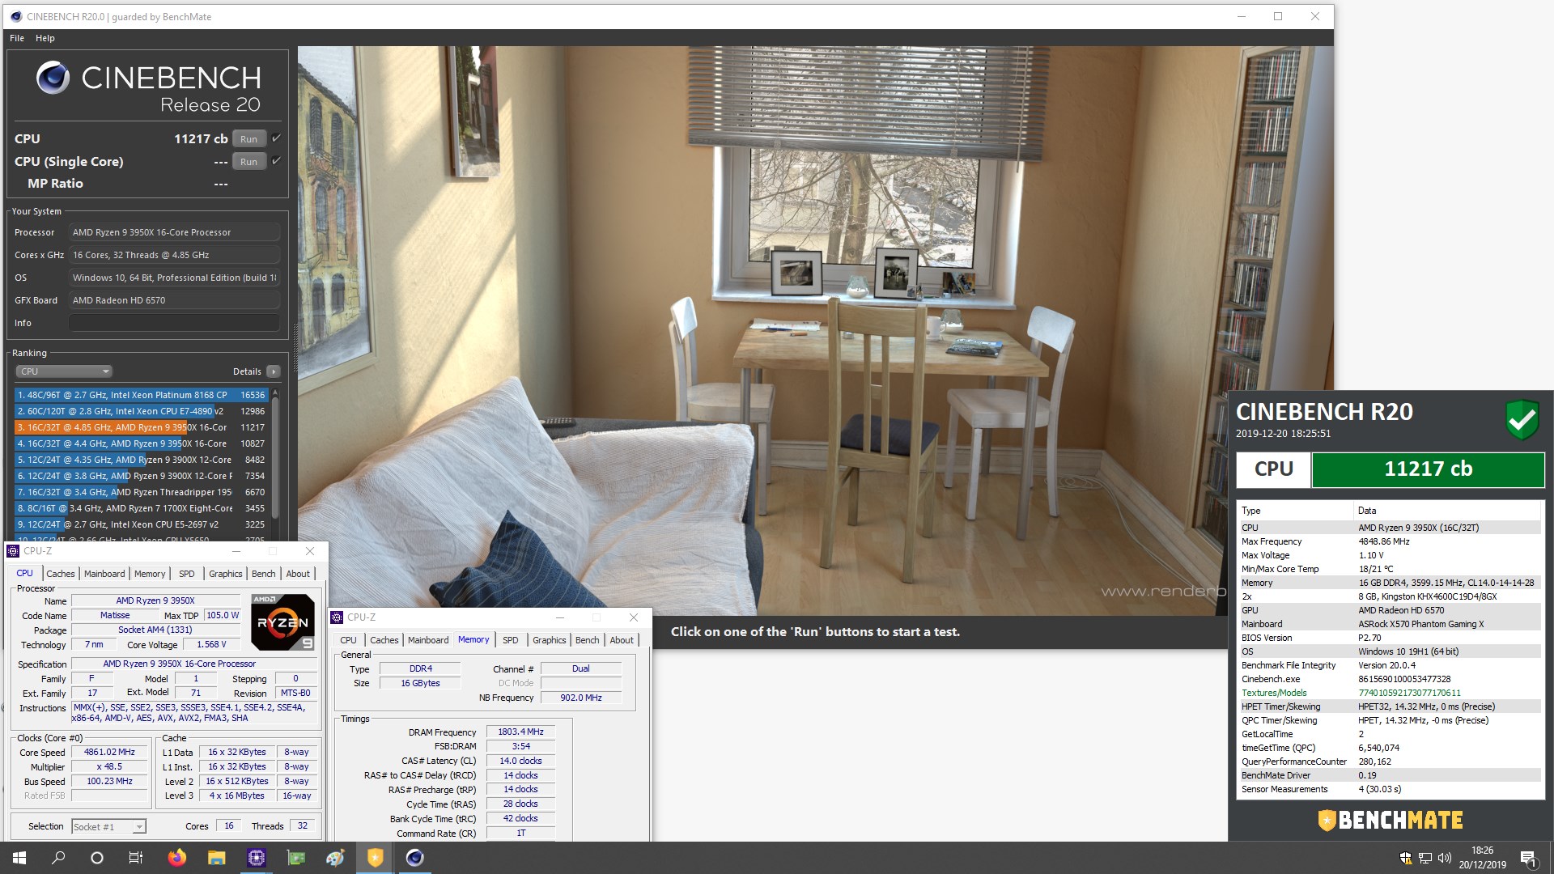Screen dimensions: 1554x874
Task: Click the green 11217 cb score bar
Action: 1428,469
